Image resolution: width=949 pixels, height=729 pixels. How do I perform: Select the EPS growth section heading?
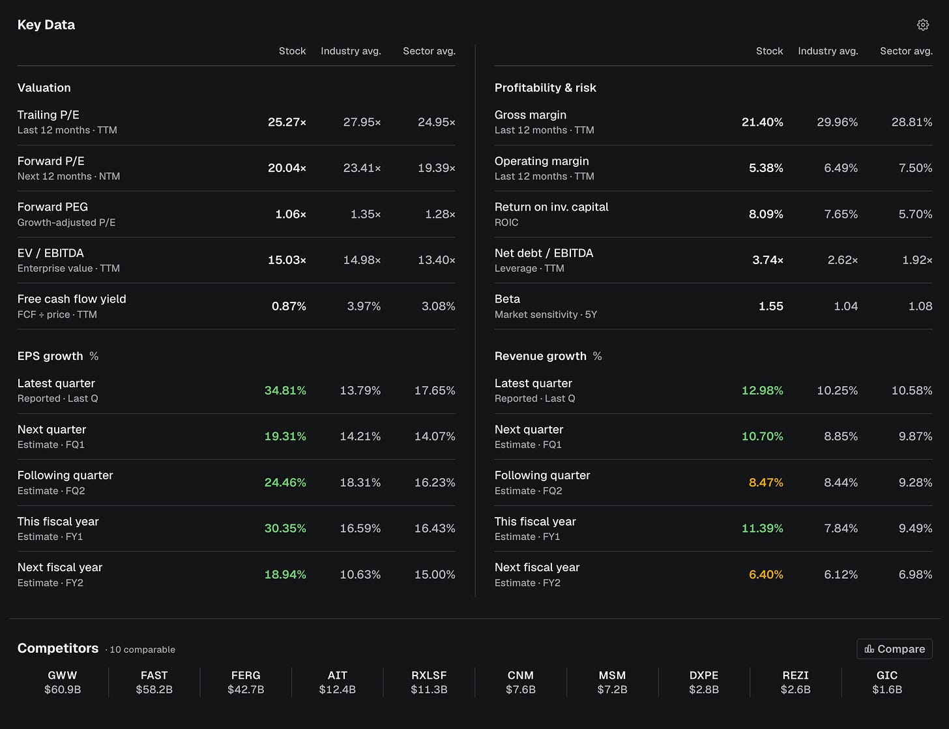(x=50, y=356)
